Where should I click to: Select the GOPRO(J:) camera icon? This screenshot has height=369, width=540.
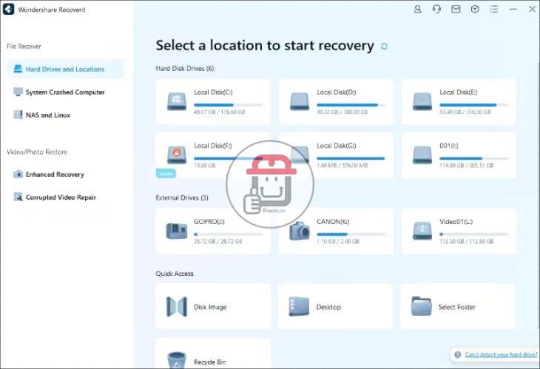(177, 231)
